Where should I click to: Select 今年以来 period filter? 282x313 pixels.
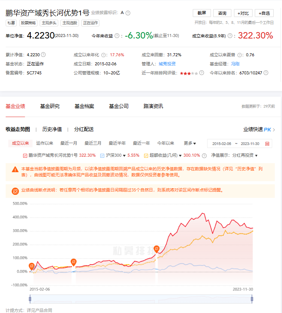click(x=166, y=143)
